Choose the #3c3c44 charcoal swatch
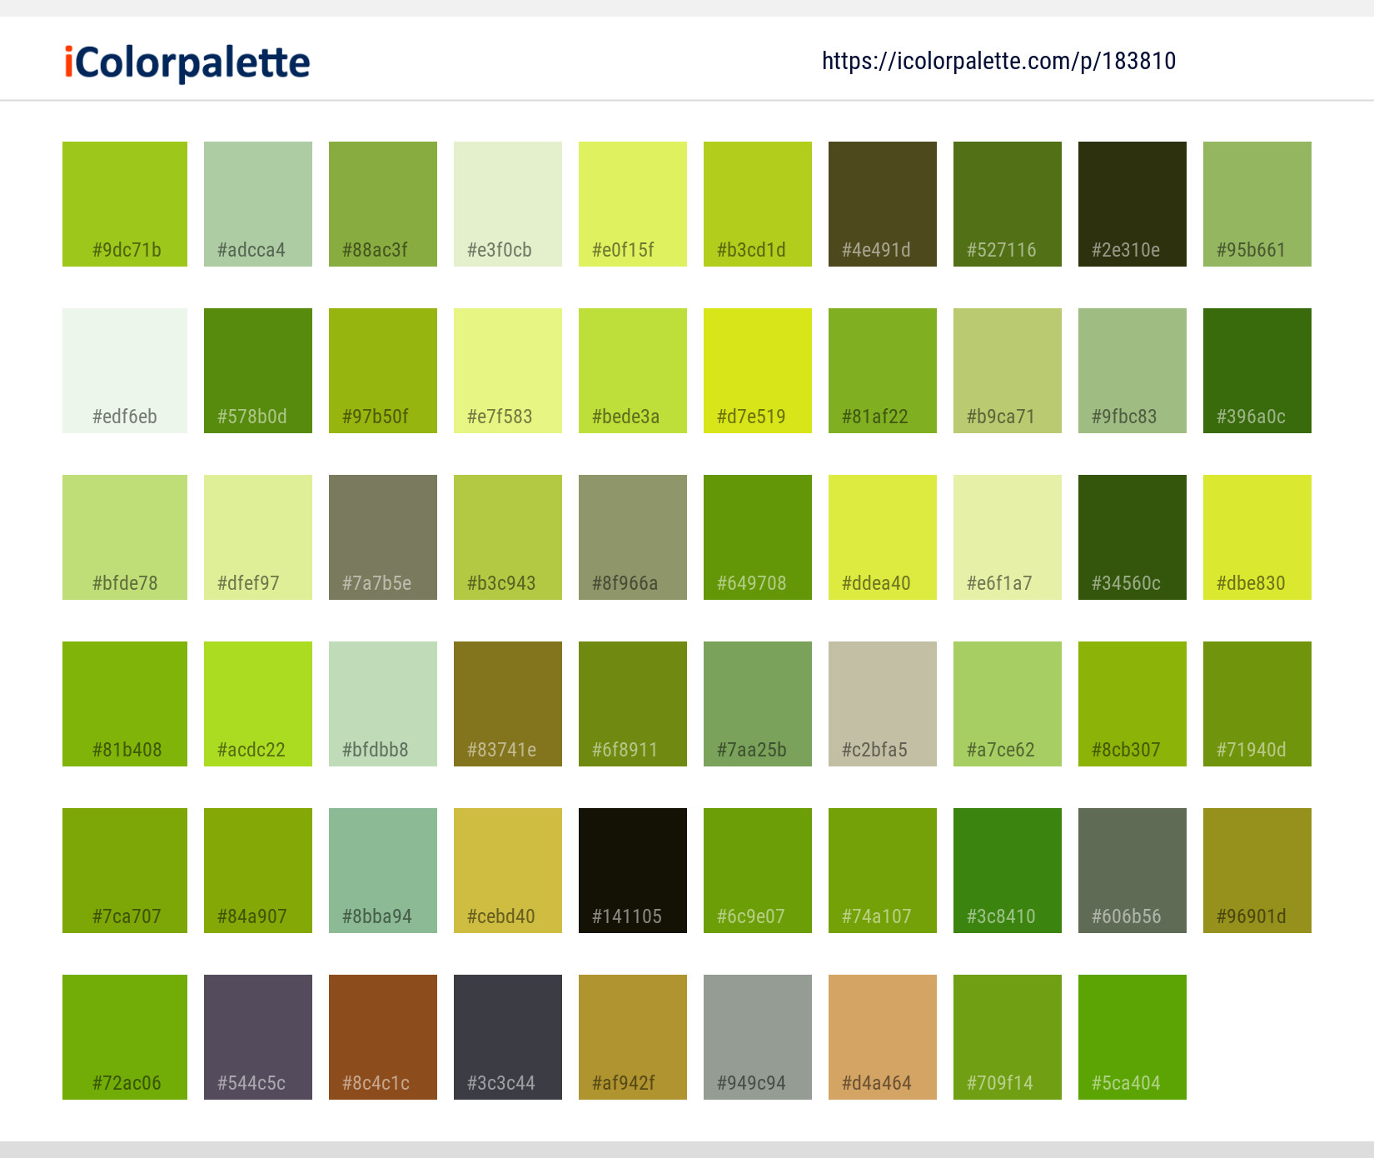The height and width of the screenshot is (1158, 1374). (x=508, y=1037)
